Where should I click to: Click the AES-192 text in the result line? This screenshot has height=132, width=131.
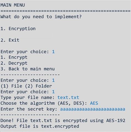click(116, 120)
